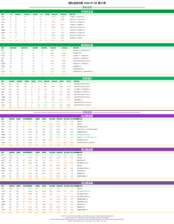Image resolution: width=174 pixels, height=224 pixels.
Task: Click 团队 column header in 周目标达成 table
Action: 3,48
